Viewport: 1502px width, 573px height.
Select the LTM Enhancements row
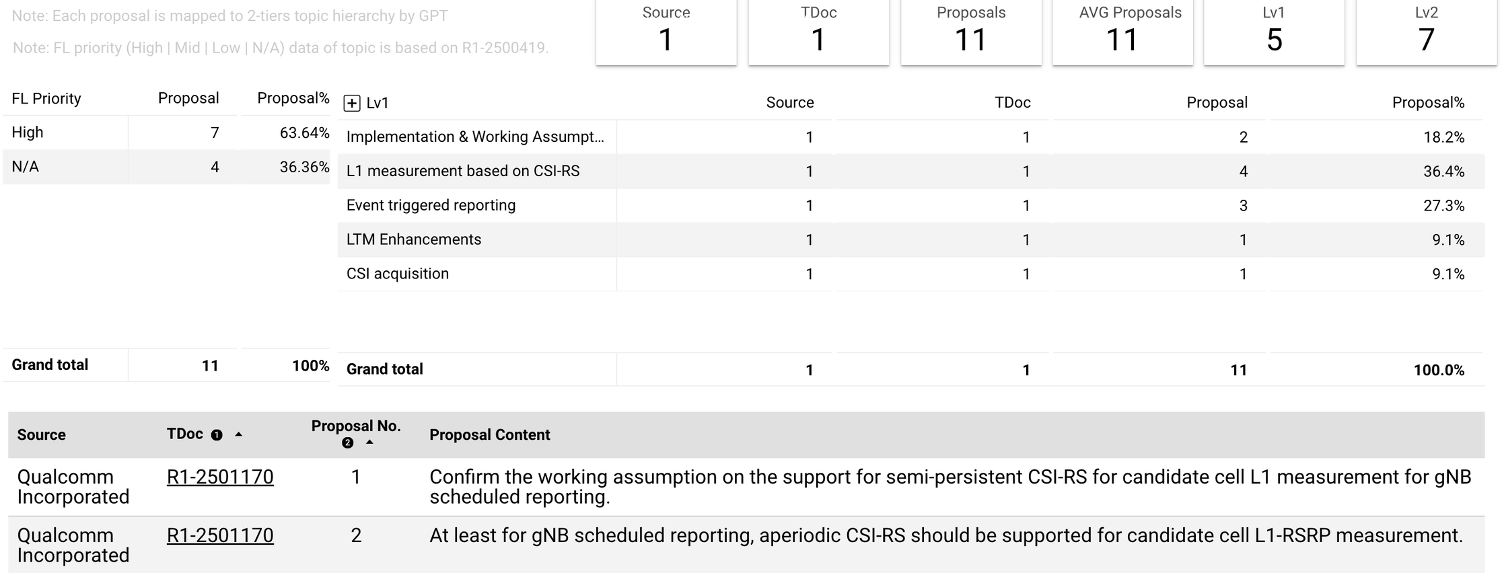[x=911, y=239]
